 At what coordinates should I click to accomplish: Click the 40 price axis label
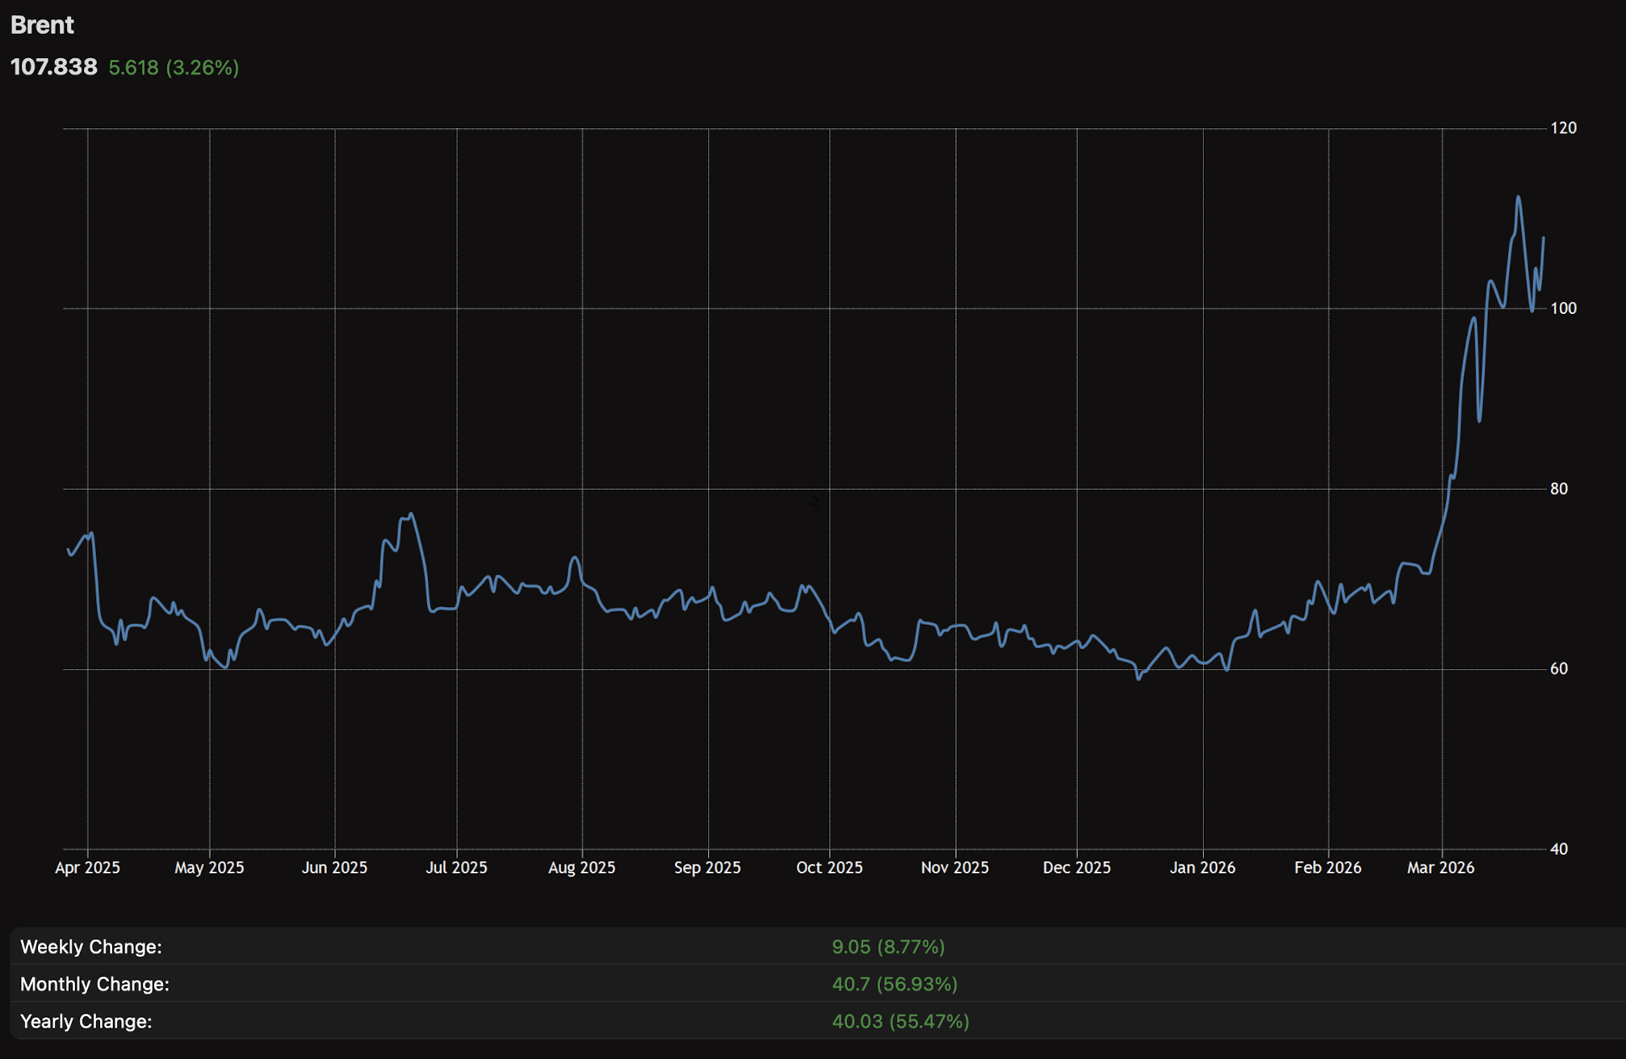click(x=1559, y=848)
